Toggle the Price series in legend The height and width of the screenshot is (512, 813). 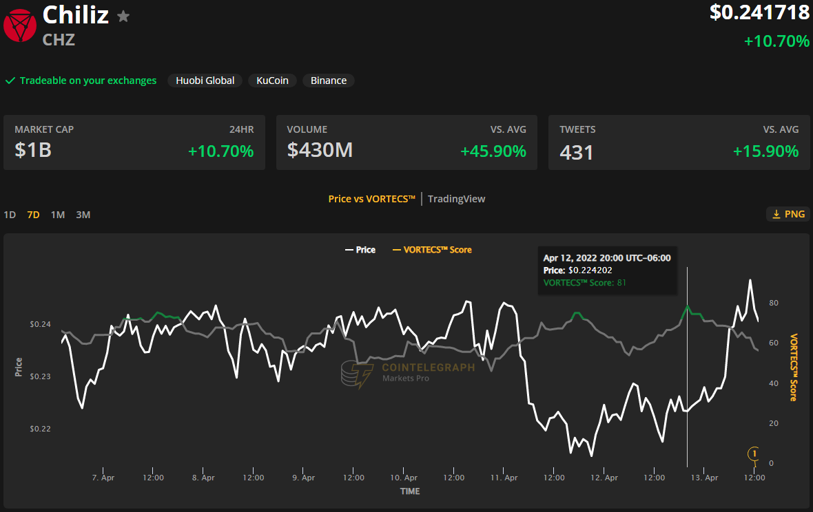coord(360,250)
